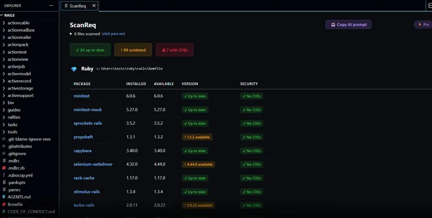Click the Gemfile path text
Screen dimensions: 432x218
(130, 69)
